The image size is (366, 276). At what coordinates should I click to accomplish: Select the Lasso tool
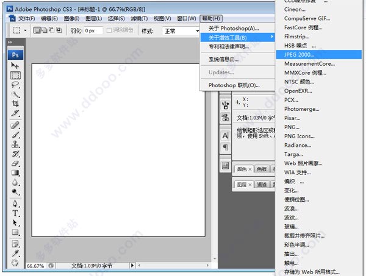click(x=15, y=85)
